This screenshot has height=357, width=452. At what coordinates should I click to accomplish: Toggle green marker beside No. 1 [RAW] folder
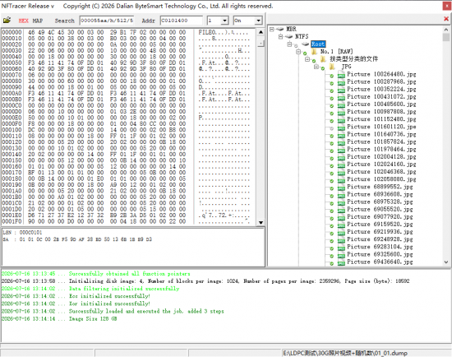(305, 53)
